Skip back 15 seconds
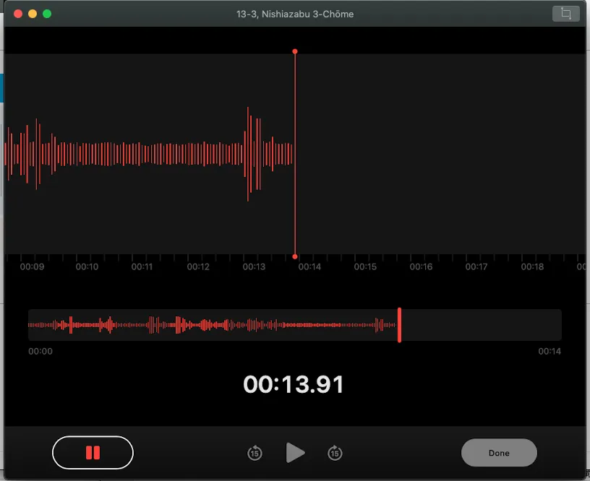 [x=255, y=453]
